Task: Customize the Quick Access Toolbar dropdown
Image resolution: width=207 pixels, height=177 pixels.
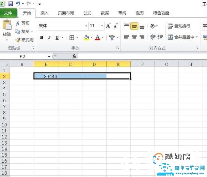Action: (39, 4)
